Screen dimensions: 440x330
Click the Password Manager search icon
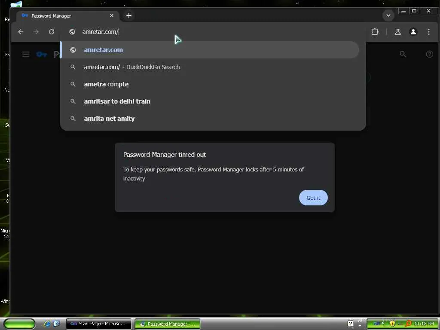(403, 54)
